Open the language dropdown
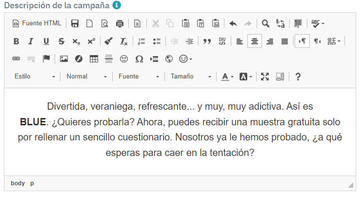This screenshot has height=197, width=361. click(334, 41)
